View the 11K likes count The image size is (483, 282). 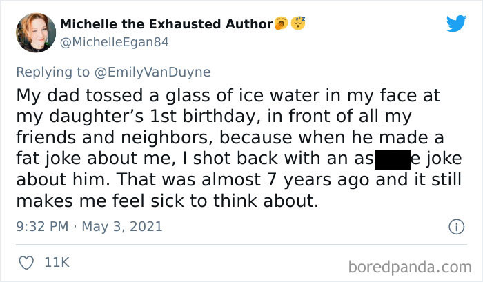point(59,263)
